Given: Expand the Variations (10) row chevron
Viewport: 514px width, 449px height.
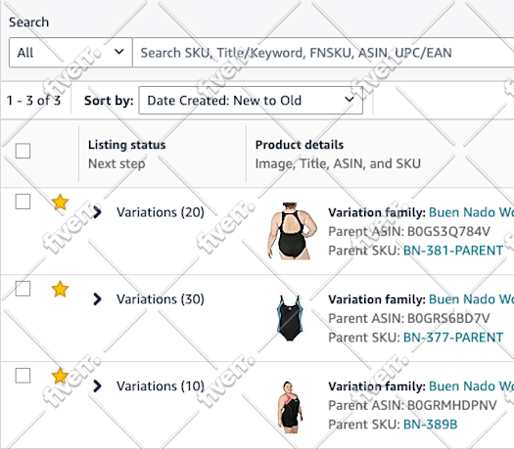Looking at the screenshot, I should [97, 385].
